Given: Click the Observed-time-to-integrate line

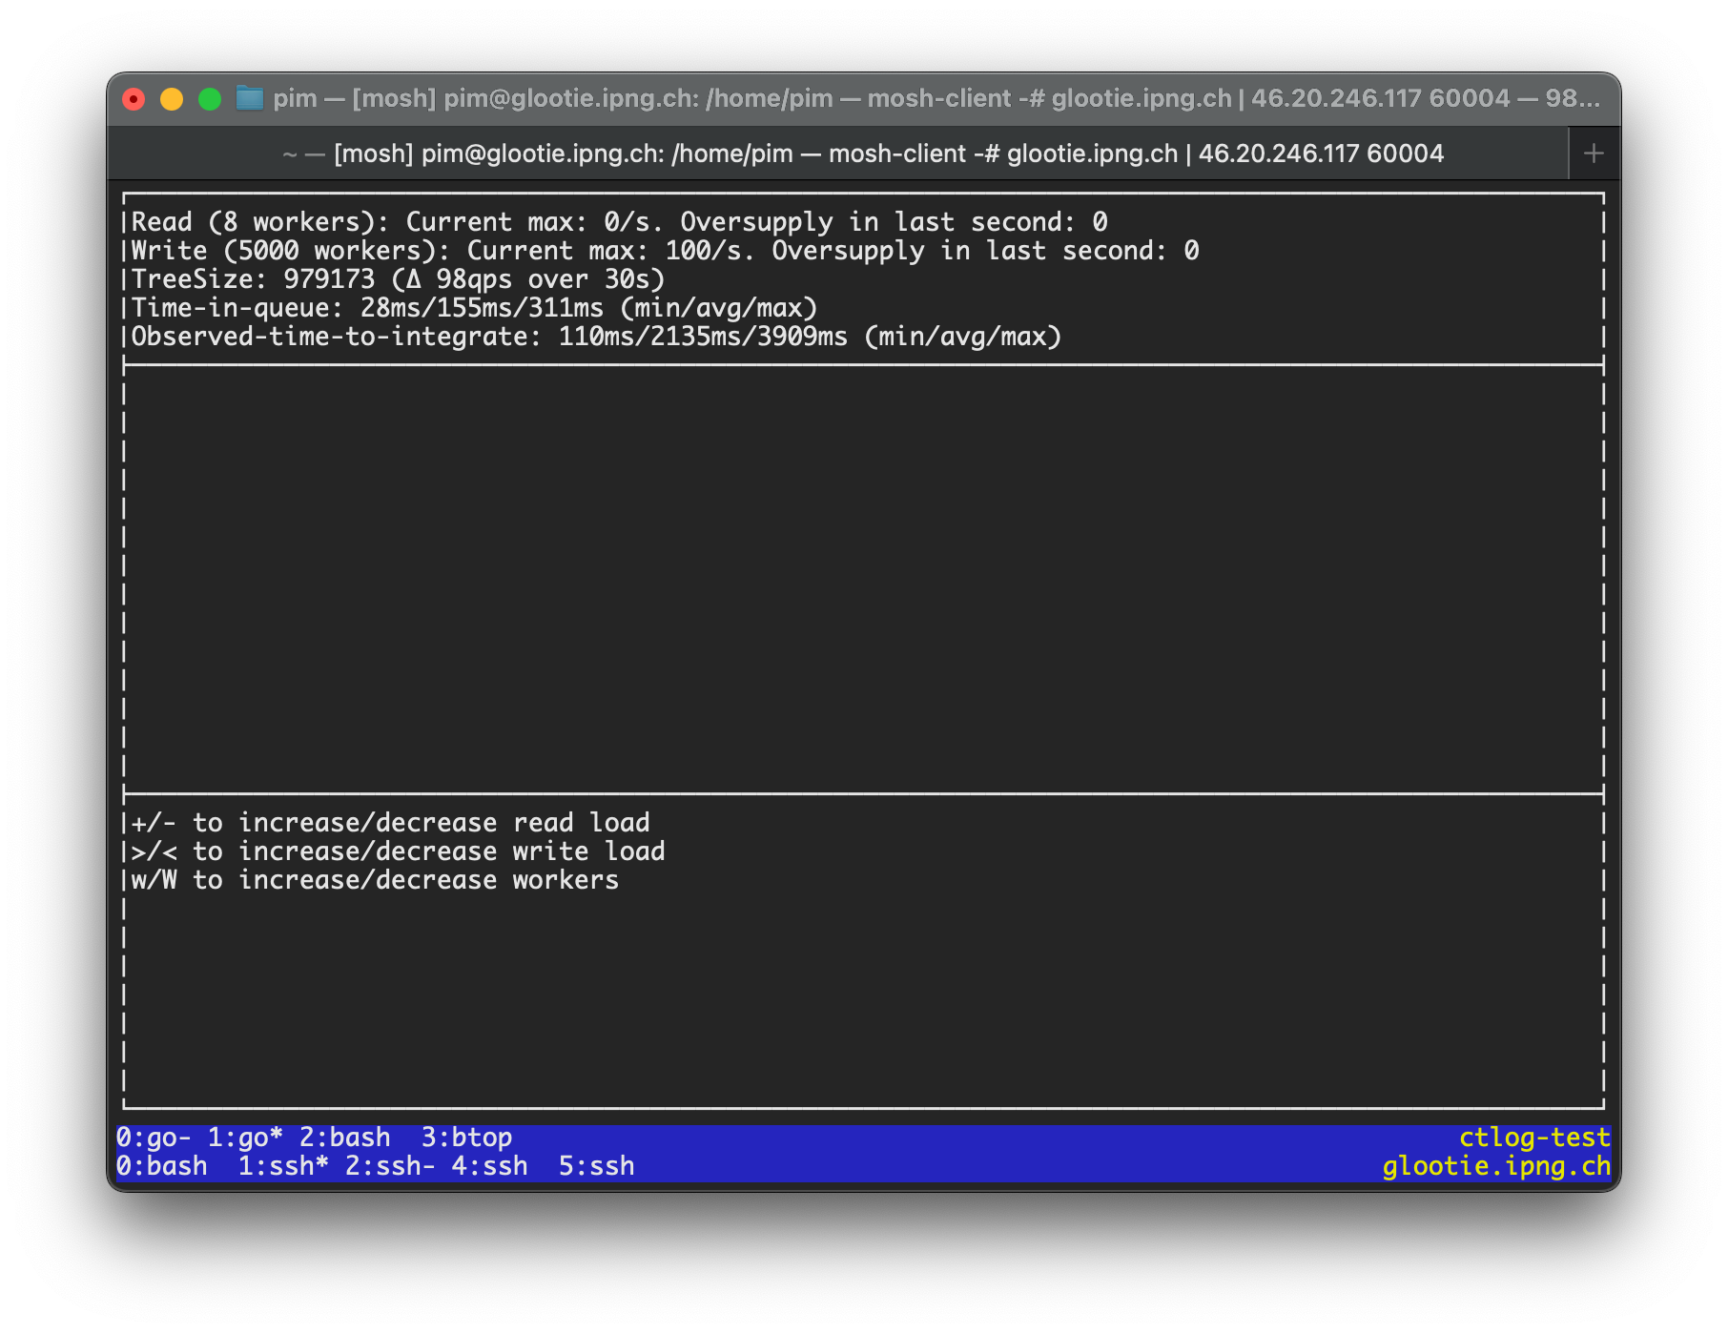Looking at the screenshot, I should [x=596, y=337].
